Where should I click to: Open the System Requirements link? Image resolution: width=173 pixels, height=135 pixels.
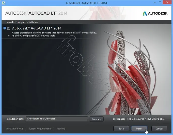coord(40,129)
